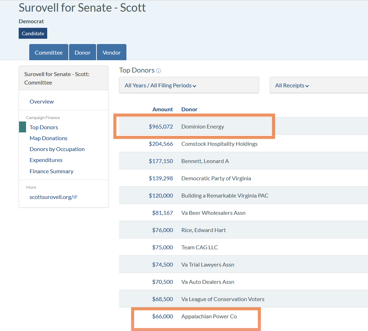
Task: Click donor Va Trial Lawyers Assn
Action: click(208, 264)
